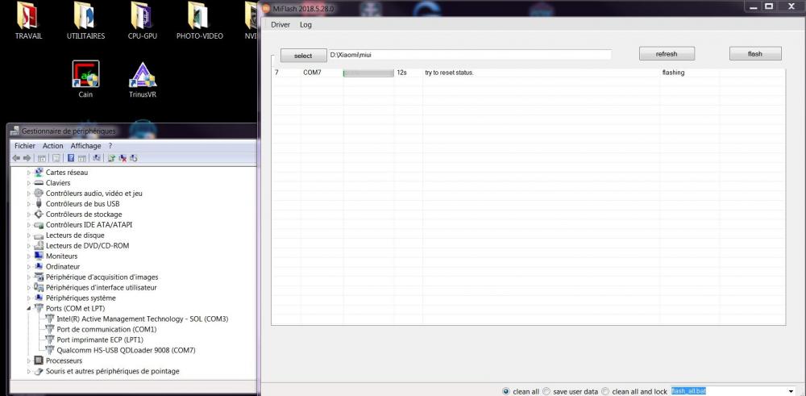This screenshot has height=396, width=806.
Task: Open the CPU-GPU desktop folder
Action: coord(143,18)
